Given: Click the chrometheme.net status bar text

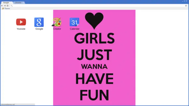Looking at the screenshot, I should pyautogui.click(x=8, y=104).
